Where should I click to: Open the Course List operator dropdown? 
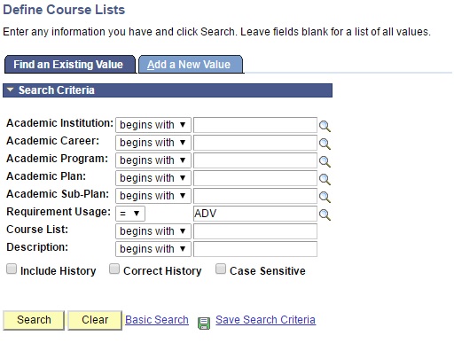click(x=153, y=231)
